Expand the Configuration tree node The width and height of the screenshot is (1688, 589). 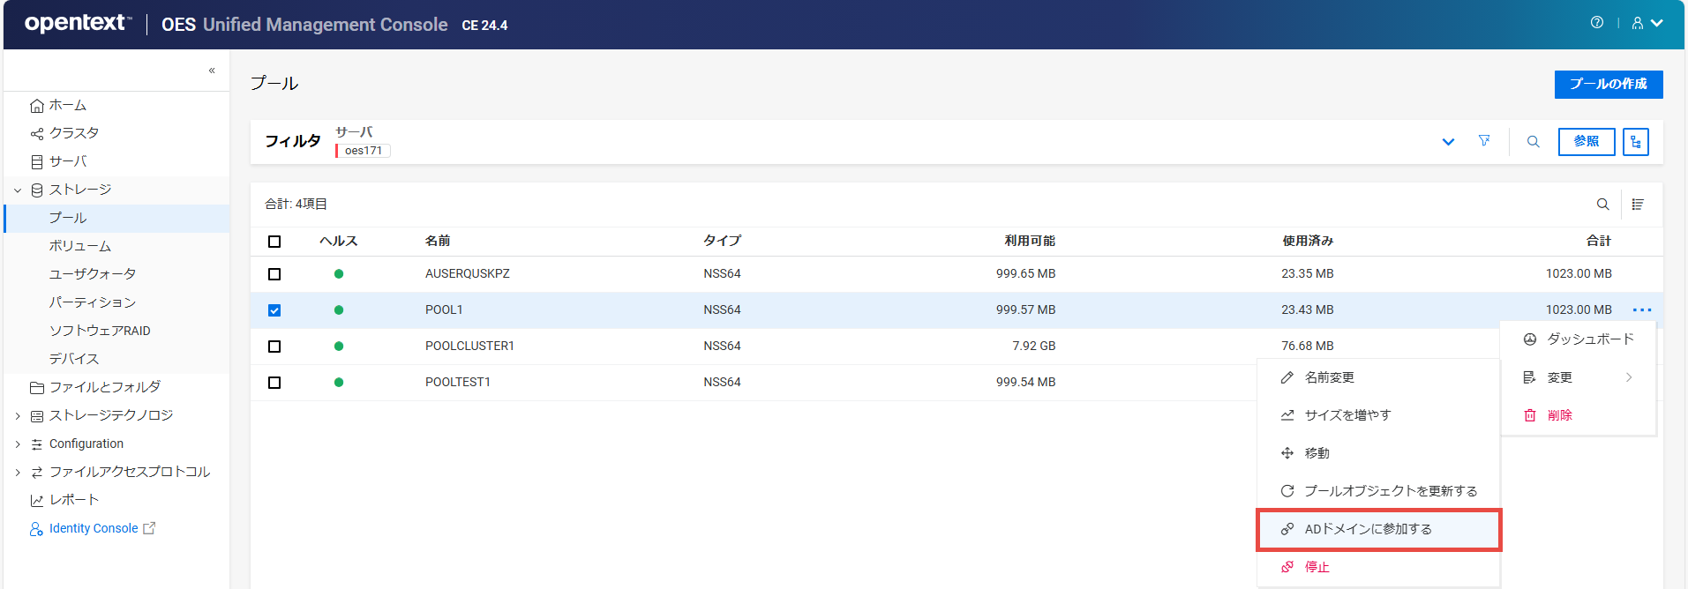(x=18, y=444)
